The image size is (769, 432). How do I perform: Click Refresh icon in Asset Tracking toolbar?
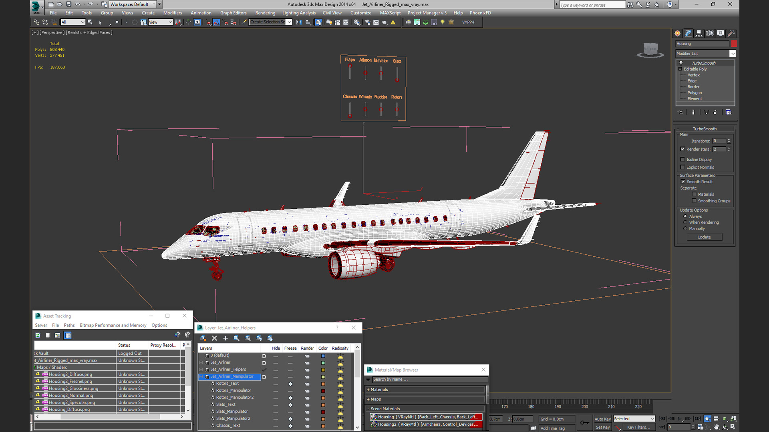coord(38,335)
